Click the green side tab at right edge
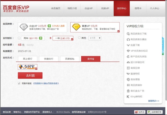 tap(163, 46)
